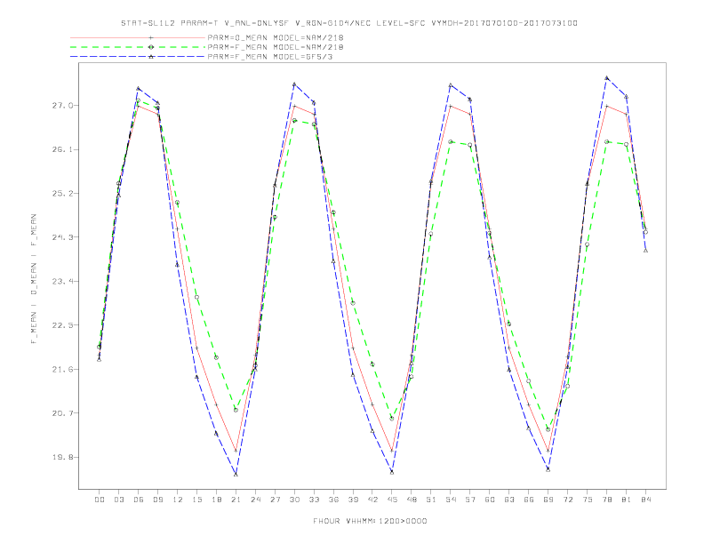Click x-axis tick label 72

[x=568, y=500]
